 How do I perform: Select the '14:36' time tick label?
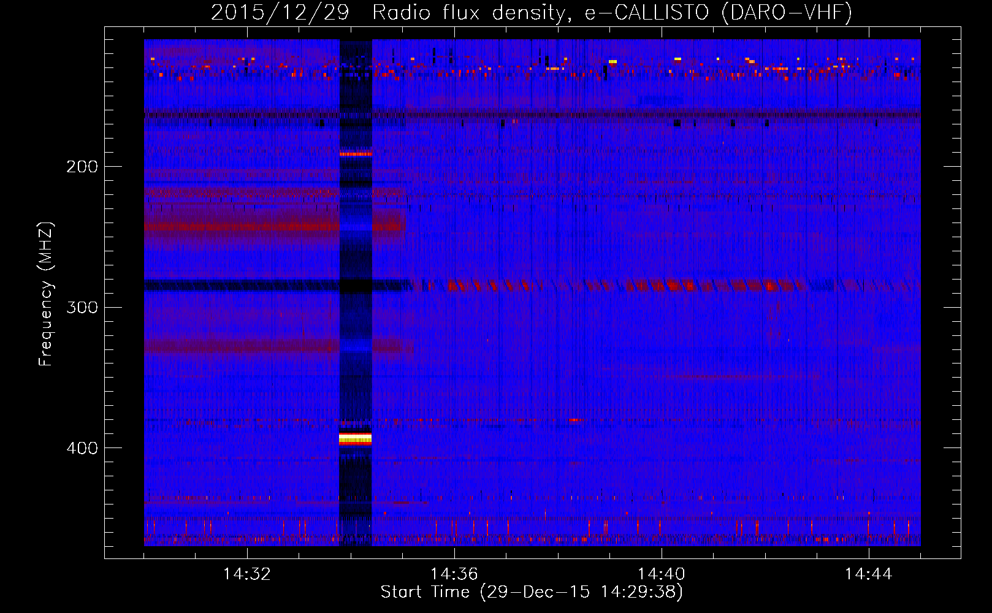point(454,574)
